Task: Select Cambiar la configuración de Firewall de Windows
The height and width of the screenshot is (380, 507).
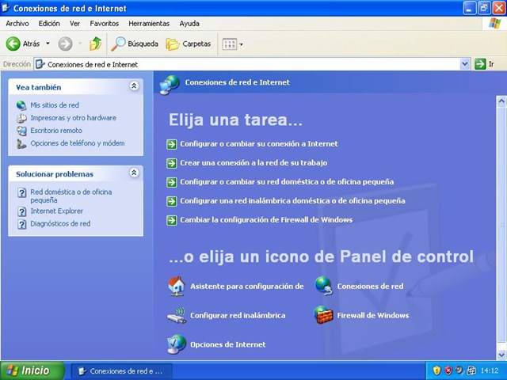Action: coord(266,220)
